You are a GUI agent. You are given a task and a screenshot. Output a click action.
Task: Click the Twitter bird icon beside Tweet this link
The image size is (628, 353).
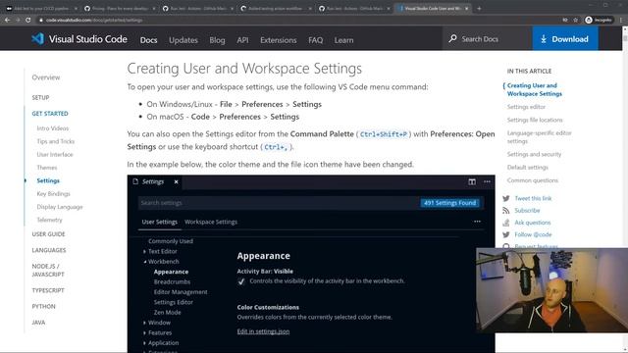coord(506,198)
